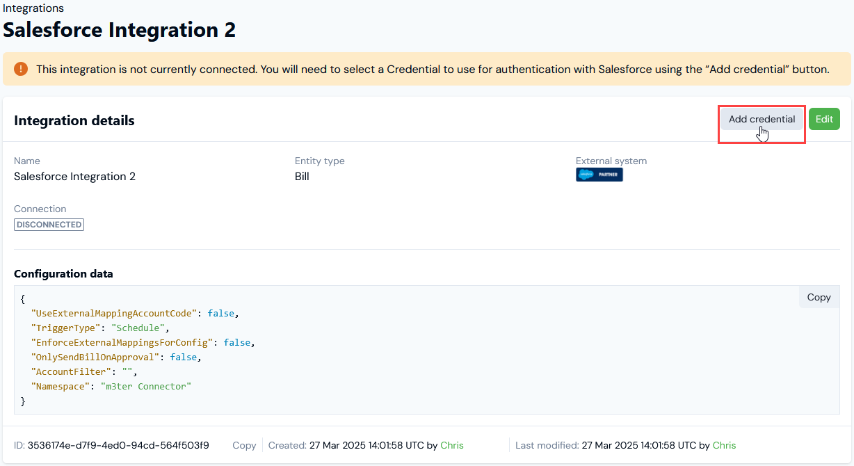
Task: Click the ID value 3536174e-d7f9-4ed0-94cd-564f503f9
Action: pyautogui.click(x=118, y=445)
